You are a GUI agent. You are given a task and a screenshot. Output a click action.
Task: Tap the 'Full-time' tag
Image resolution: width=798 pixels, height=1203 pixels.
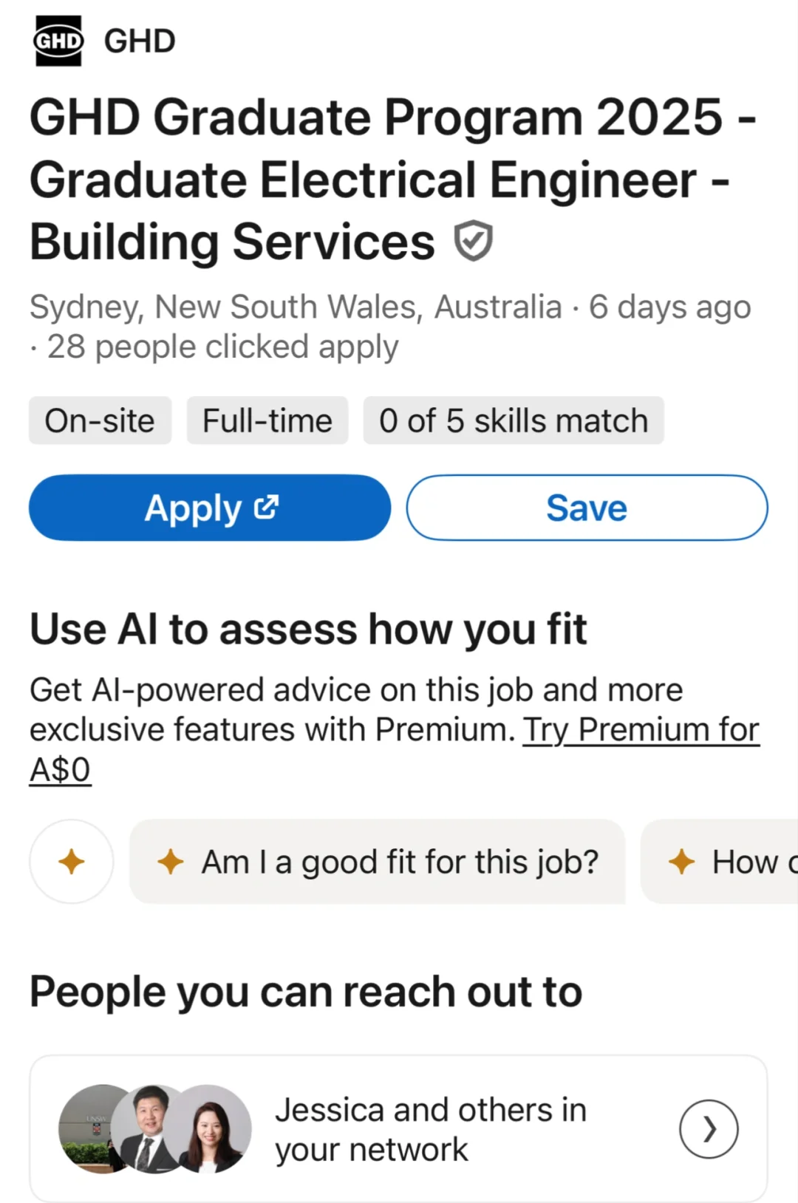pyautogui.click(x=267, y=420)
